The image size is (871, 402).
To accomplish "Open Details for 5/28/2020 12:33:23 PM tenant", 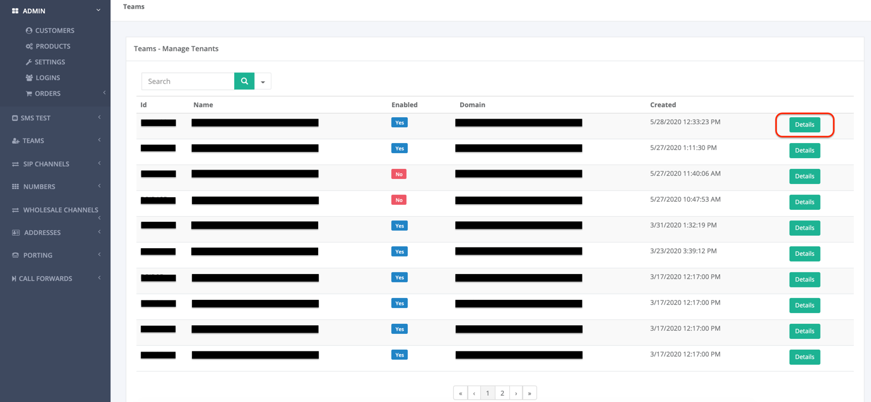I will coord(805,125).
